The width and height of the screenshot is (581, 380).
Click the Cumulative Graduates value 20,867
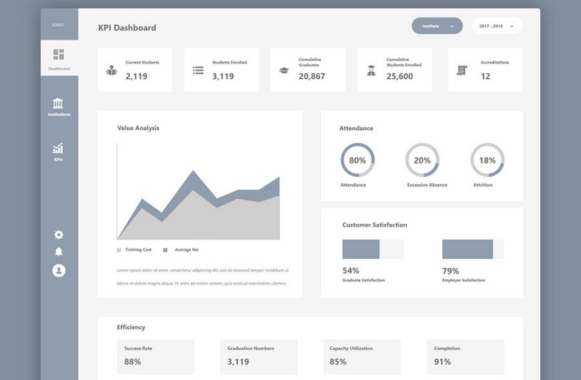click(312, 76)
